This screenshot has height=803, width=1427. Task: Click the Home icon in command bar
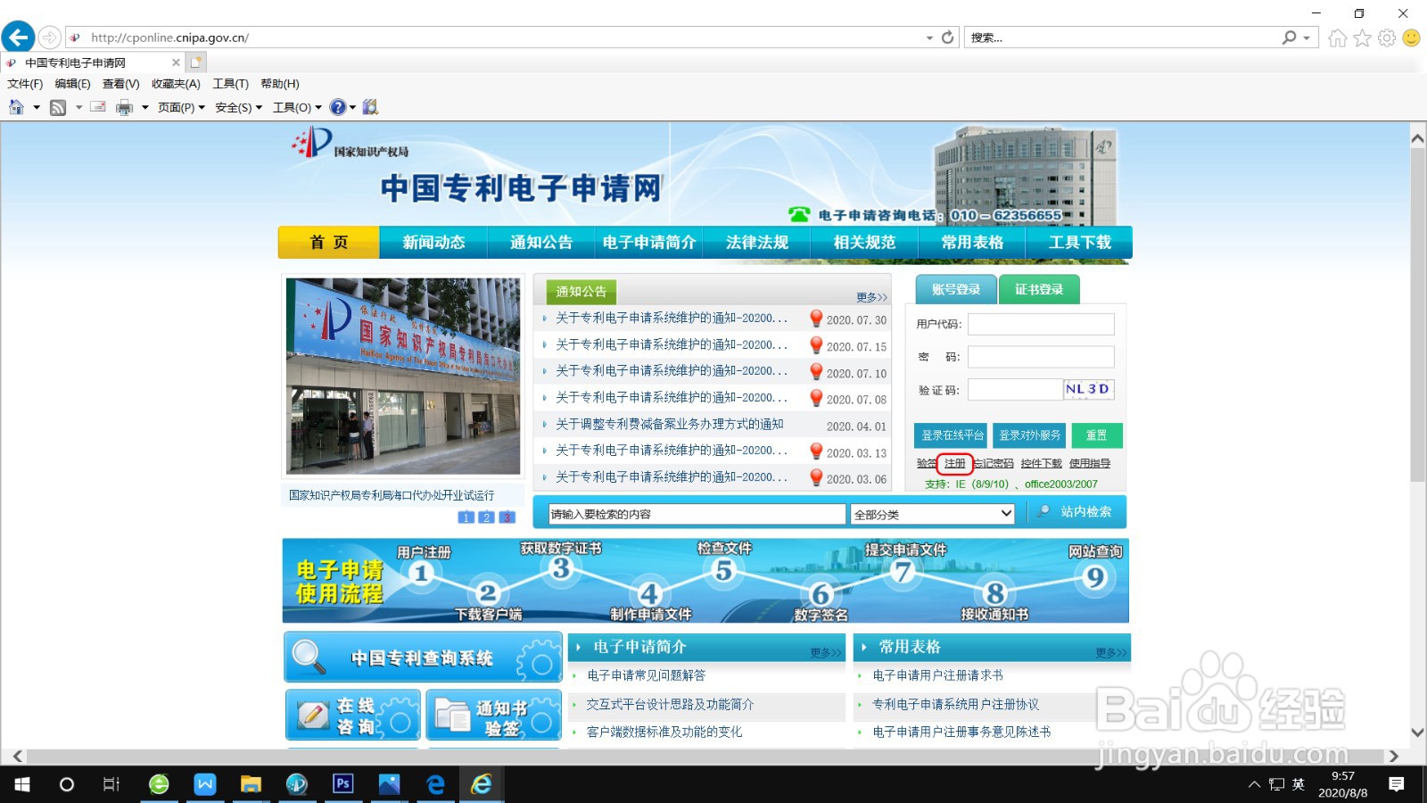(x=16, y=107)
